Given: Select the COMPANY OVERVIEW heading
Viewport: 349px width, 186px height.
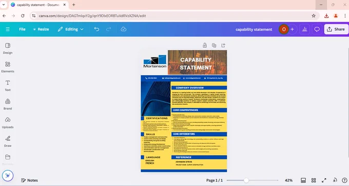Looking at the screenshot, I should pos(189,88).
